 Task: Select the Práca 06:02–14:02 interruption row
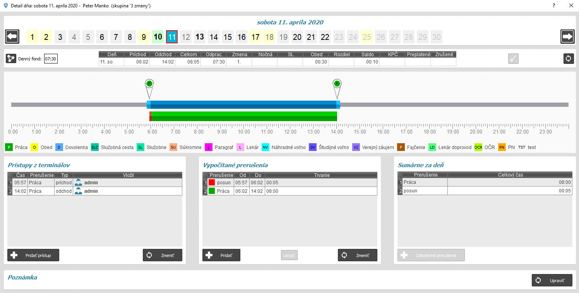pos(290,191)
